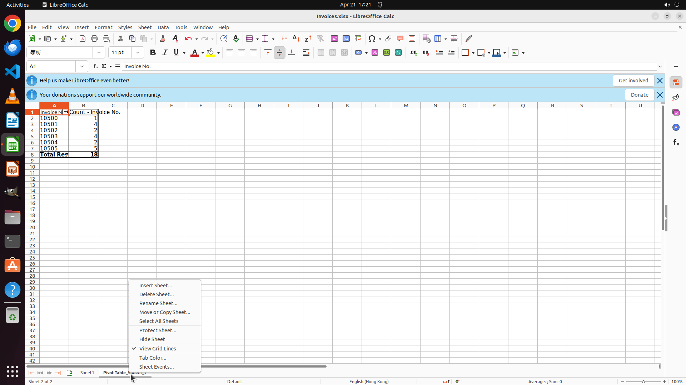The height and width of the screenshot is (385, 686).
Task: Choose Rename Sheet from context menu
Action: point(158,303)
